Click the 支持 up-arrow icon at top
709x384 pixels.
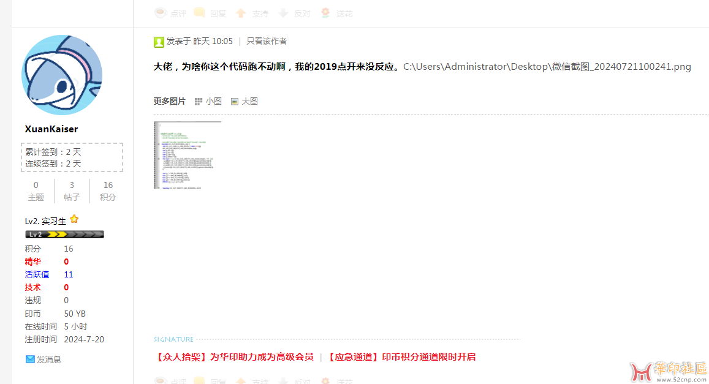(241, 13)
